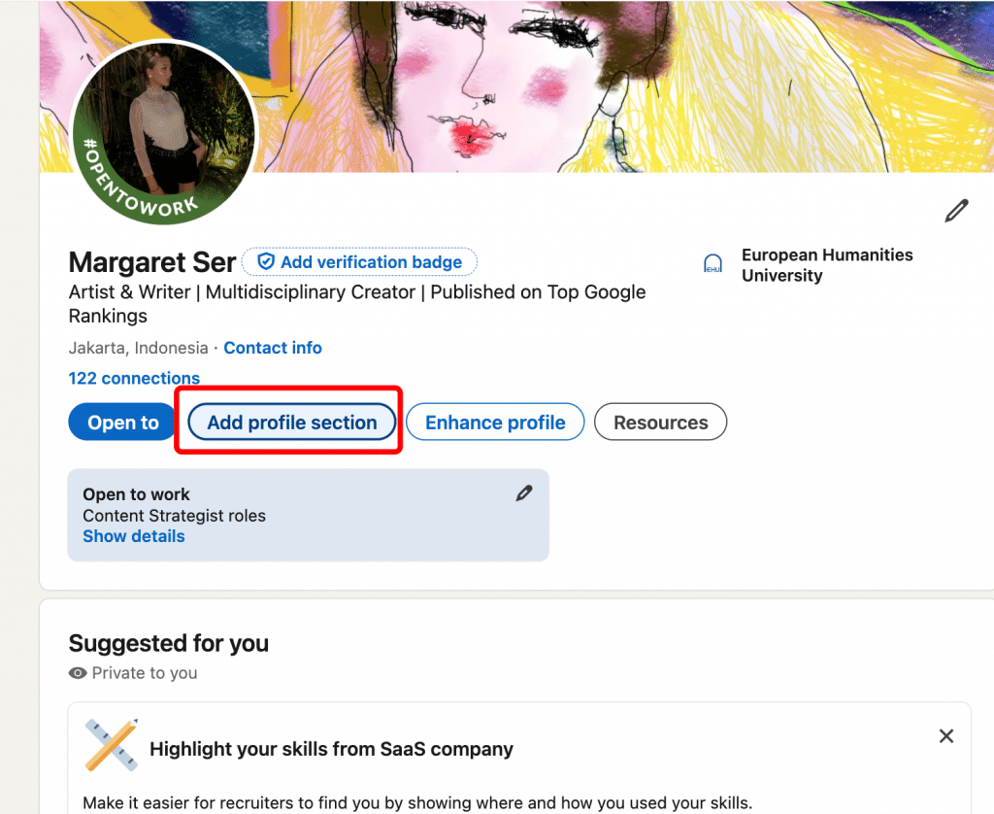Screen dimensions: 994x814
Task: Click the Resources button
Action: (660, 422)
